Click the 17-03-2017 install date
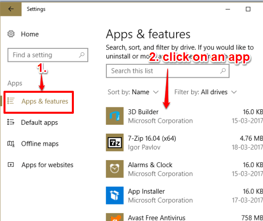Viewport: 263px width, 221px height. [247, 200]
